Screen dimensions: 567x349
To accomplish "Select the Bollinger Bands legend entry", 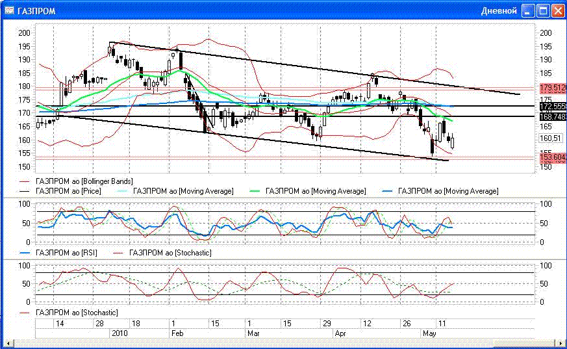I will click(x=76, y=181).
